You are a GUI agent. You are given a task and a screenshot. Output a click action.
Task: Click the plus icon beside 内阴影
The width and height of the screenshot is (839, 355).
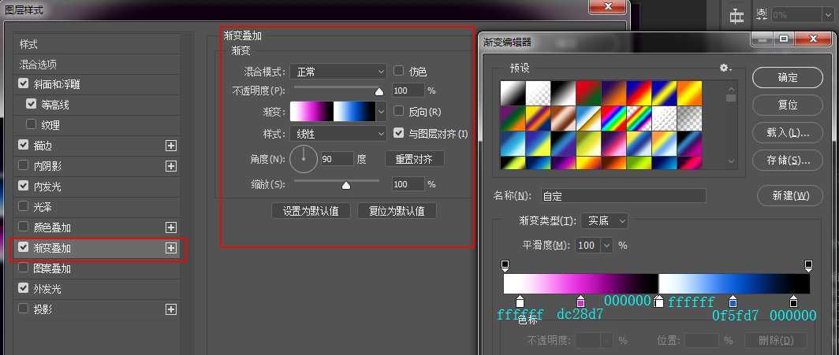(x=170, y=166)
